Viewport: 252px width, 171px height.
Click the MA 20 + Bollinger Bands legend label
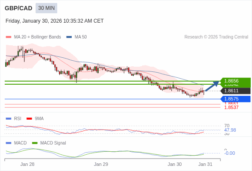coord(38,37)
